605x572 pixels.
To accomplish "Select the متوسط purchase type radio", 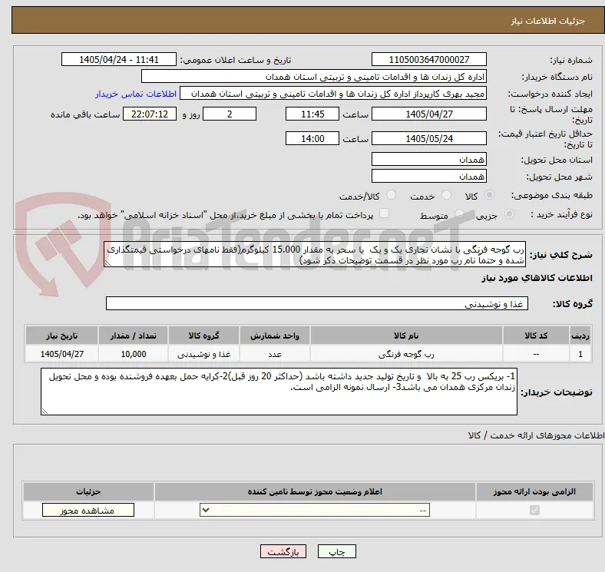I will click(x=459, y=213).
